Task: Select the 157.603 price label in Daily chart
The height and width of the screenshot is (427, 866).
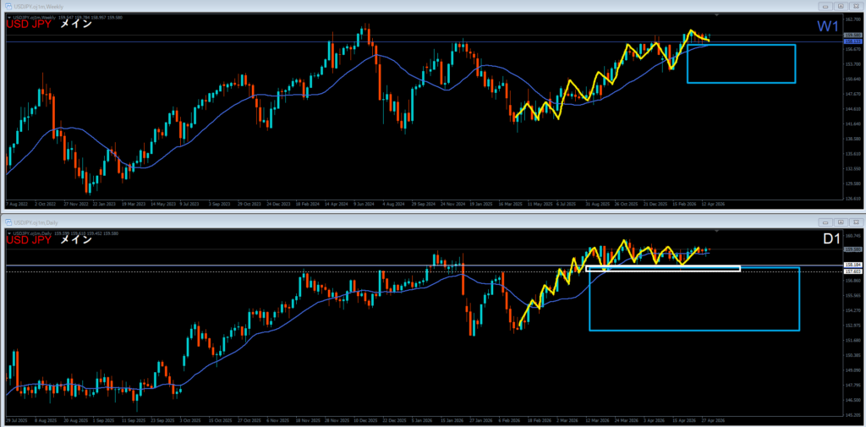Action: point(853,271)
